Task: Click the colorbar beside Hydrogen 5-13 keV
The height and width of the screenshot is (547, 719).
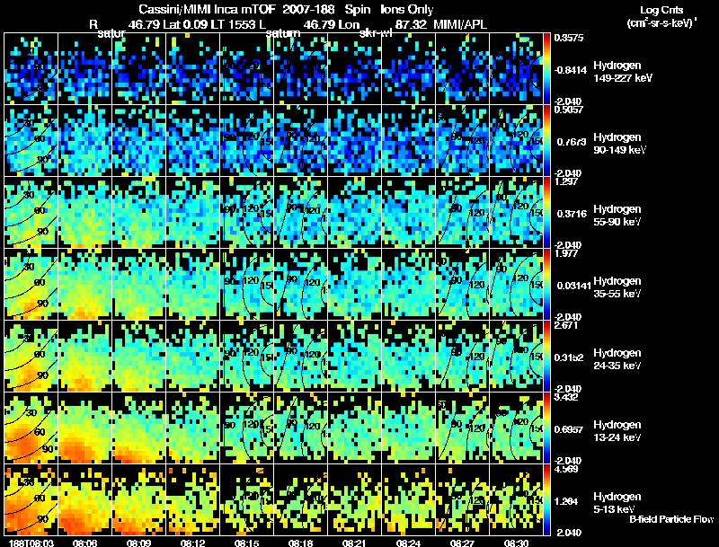Action: pyautogui.click(x=546, y=500)
